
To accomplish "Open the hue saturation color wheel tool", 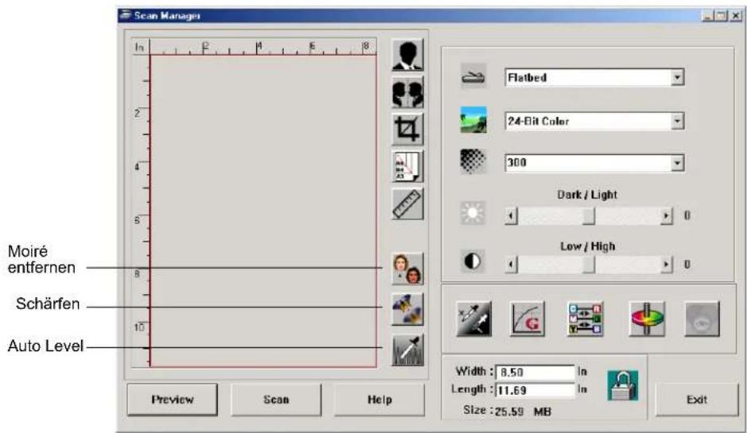I will click(x=647, y=319).
